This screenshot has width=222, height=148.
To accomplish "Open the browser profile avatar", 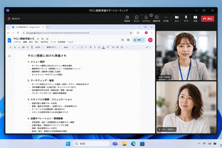I will (x=146, y=33).
